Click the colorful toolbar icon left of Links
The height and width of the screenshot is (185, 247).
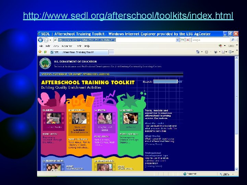pyautogui.click(x=220, y=46)
